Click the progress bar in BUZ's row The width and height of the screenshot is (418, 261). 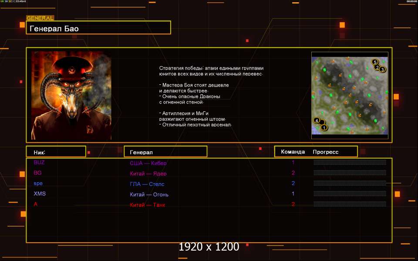point(350,162)
